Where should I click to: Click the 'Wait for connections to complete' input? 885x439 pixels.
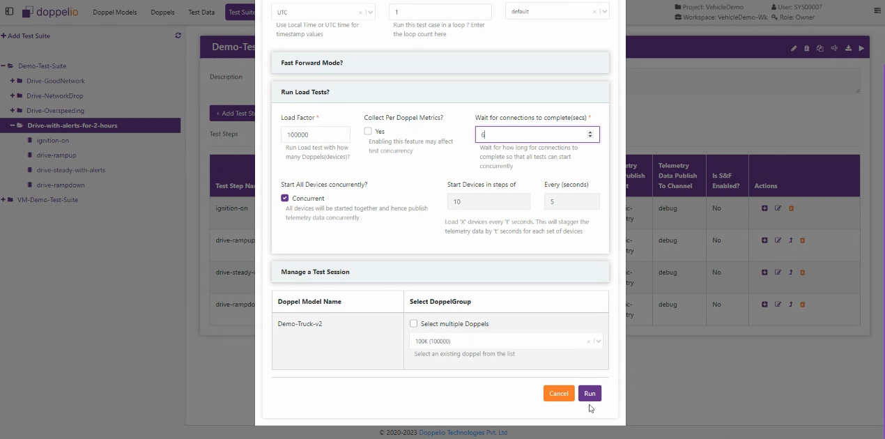537,134
